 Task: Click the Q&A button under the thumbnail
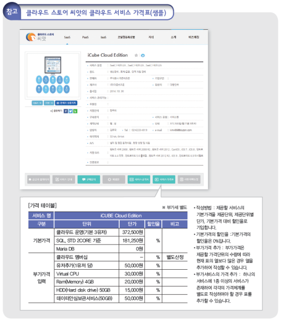[37, 103]
